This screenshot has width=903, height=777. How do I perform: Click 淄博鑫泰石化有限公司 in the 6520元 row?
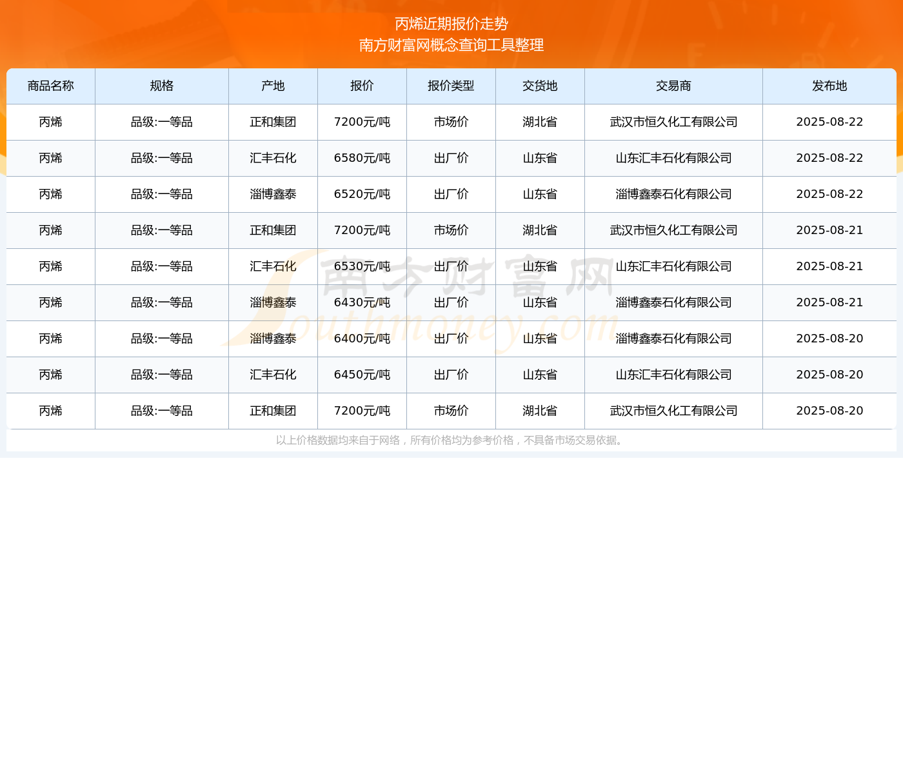pyautogui.click(x=673, y=194)
